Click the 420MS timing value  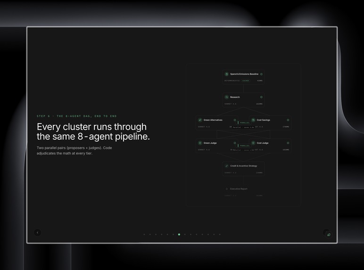click(260, 81)
